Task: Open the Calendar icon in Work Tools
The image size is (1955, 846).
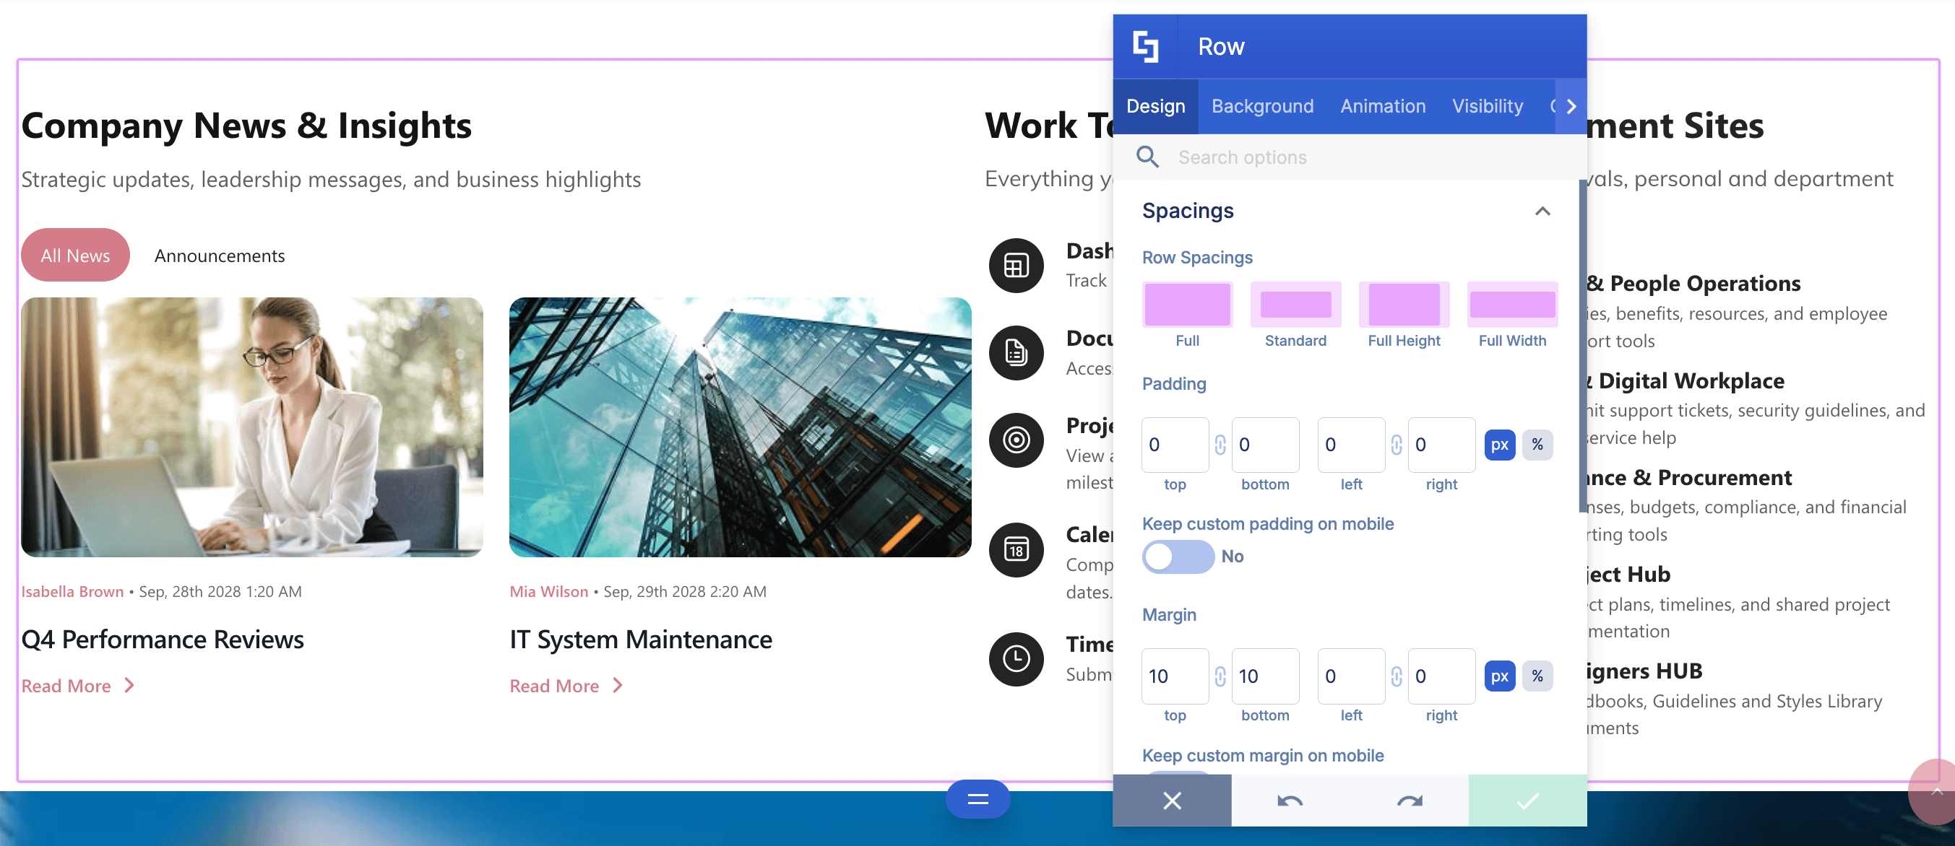Action: 1017,549
